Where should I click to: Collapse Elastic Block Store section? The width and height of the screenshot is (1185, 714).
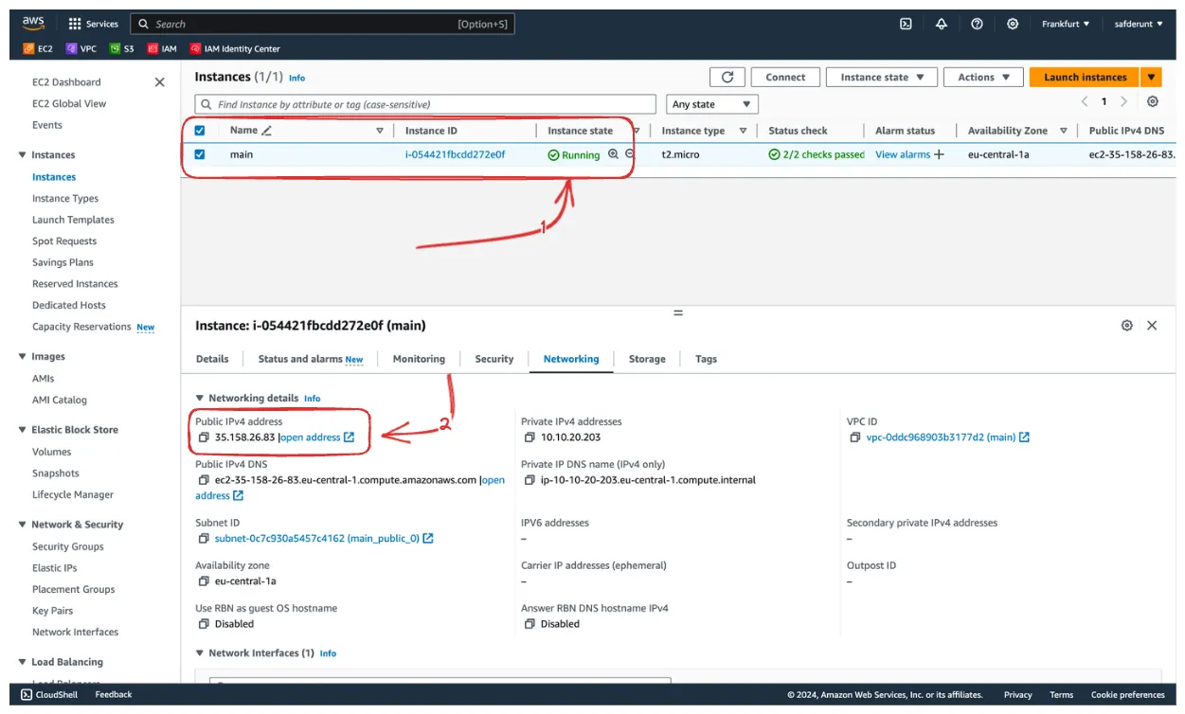23,430
